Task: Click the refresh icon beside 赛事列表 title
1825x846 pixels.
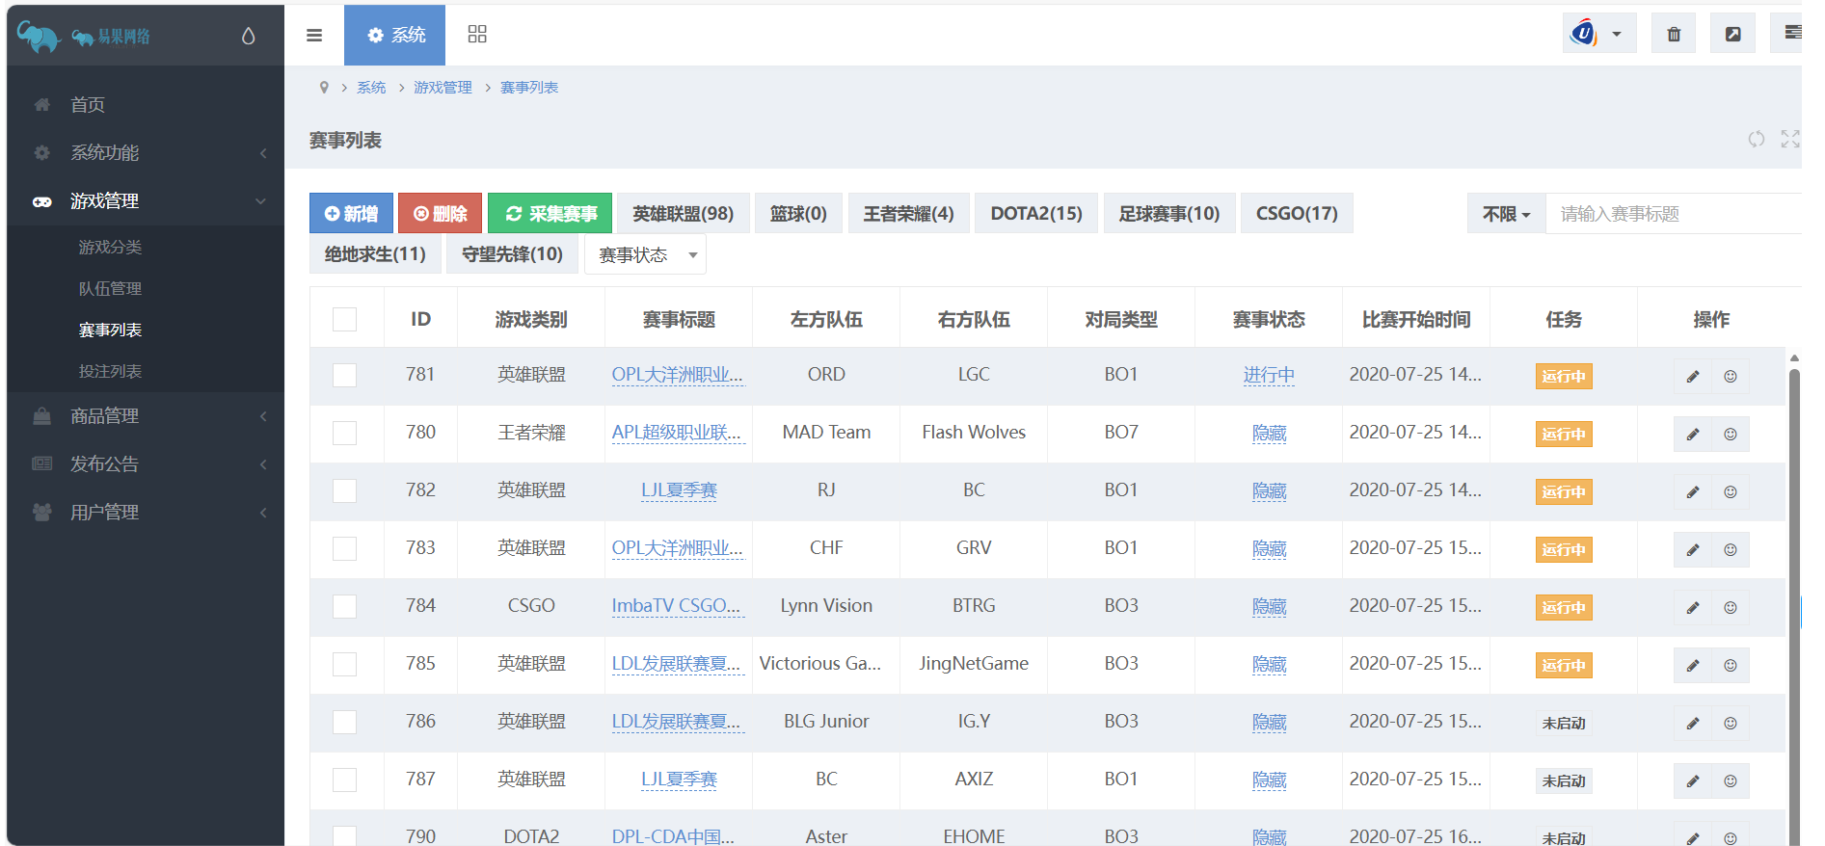Action: click(1756, 140)
